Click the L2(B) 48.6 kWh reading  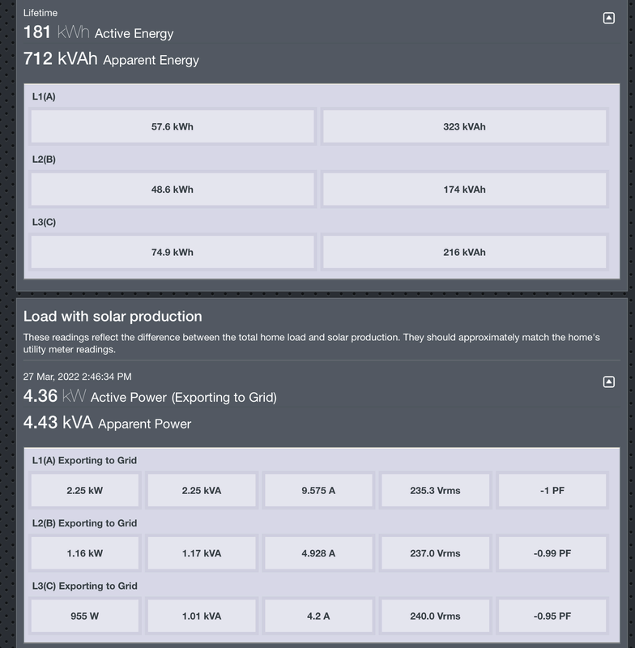pyautogui.click(x=173, y=190)
